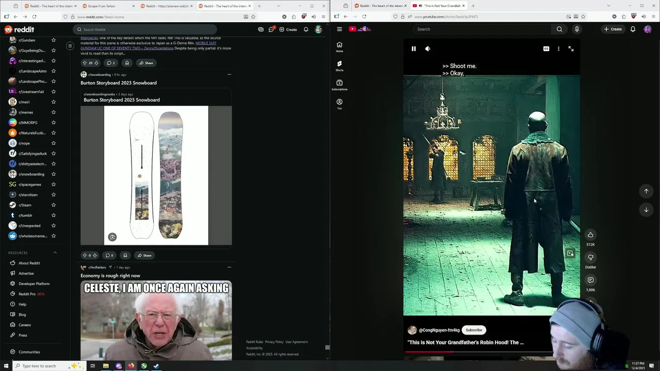This screenshot has width=660, height=371.
Task: Toggle favorite star for r/memes
Action: [54, 112]
